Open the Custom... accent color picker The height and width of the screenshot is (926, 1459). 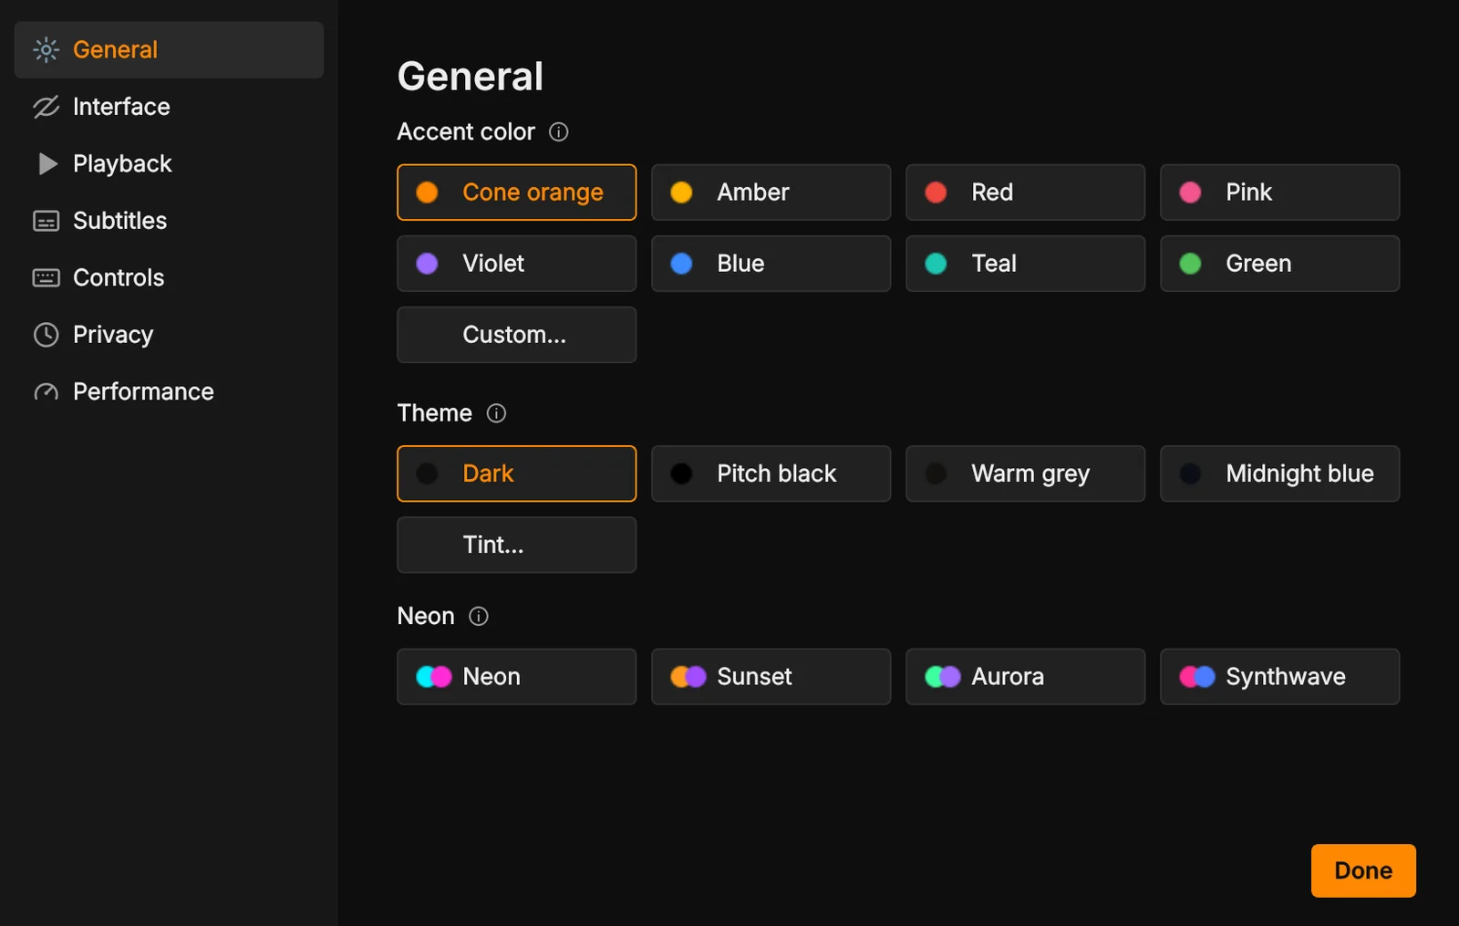tap(517, 335)
